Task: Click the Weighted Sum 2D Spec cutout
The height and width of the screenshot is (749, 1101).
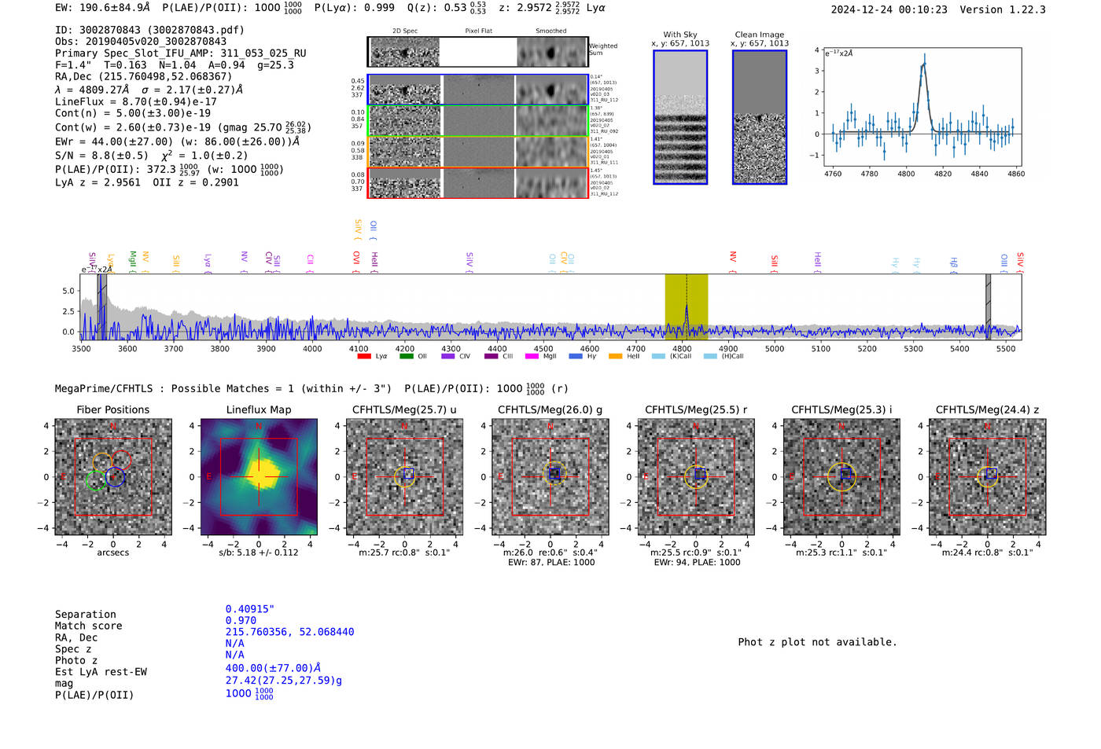Action: [404, 53]
